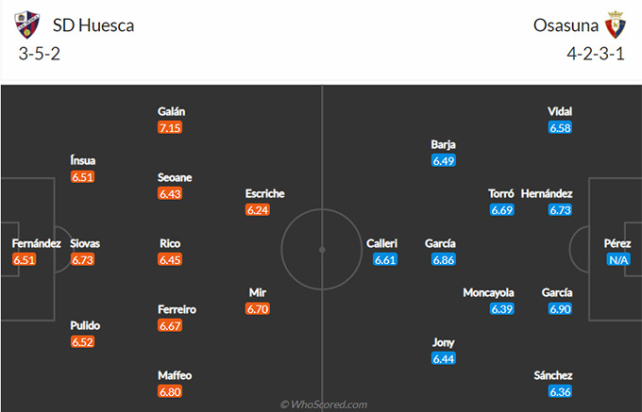Select Calleri's 6.61 rating badge

click(x=385, y=259)
